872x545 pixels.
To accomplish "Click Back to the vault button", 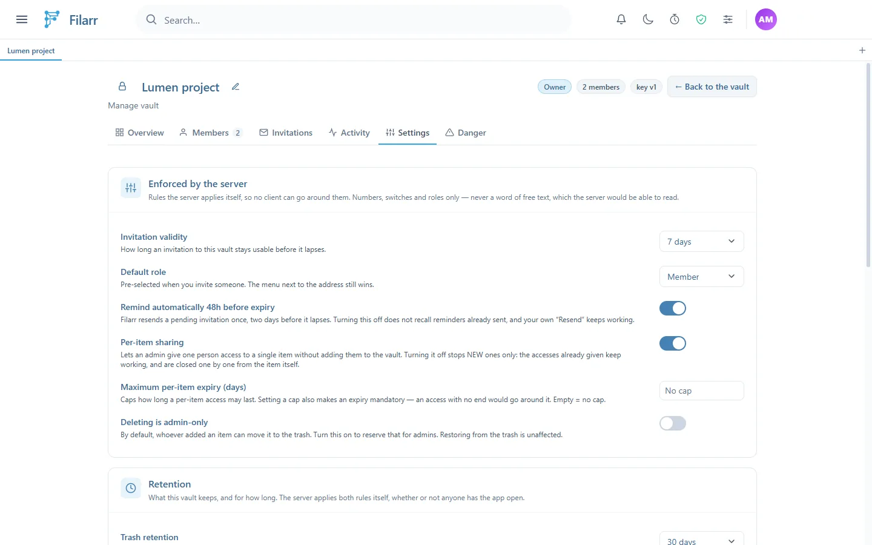I will (712, 87).
